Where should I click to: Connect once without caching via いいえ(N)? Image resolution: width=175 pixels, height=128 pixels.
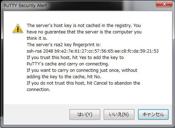[x=119, y=114]
